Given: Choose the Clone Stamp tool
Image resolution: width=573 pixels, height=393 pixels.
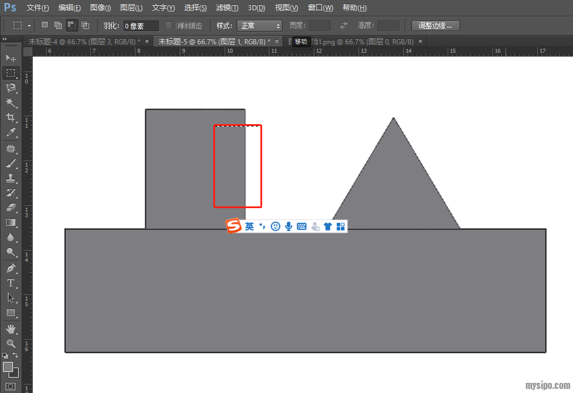Looking at the screenshot, I should pyautogui.click(x=11, y=179).
